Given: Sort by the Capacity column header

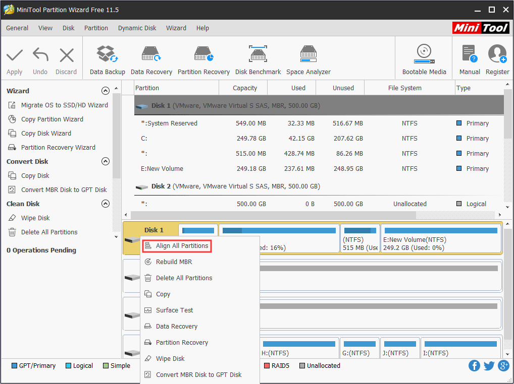Looking at the screenshot, I should pyautogui.click(x=243, y=88).
